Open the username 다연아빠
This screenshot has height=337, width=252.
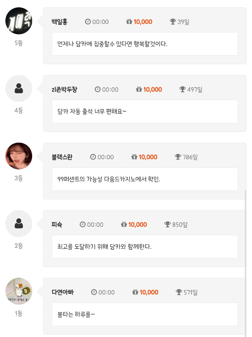click(63, 292)
